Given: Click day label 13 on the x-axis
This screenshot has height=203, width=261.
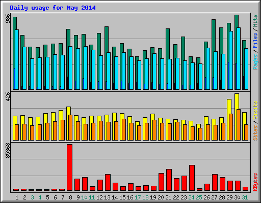Looking at the screenshot, I should 107,197.
